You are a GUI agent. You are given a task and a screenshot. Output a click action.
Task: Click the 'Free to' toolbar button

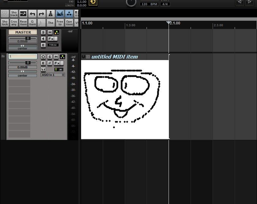point(60,23)
